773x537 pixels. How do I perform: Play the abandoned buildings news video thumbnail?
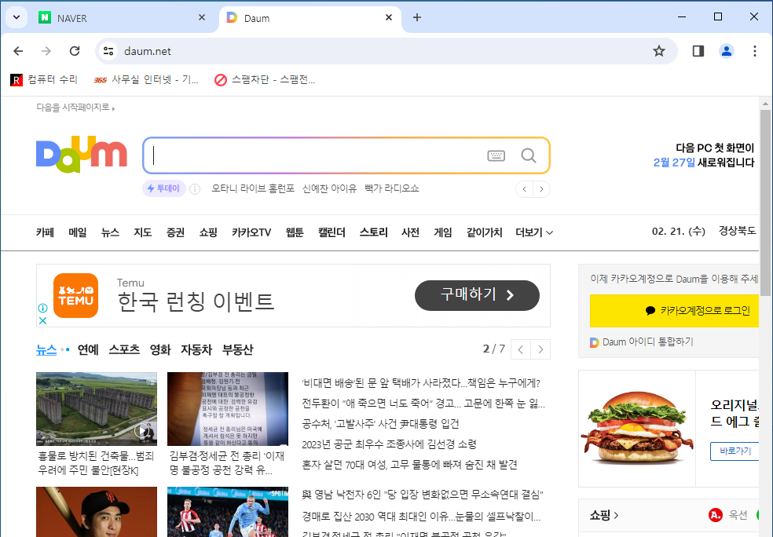click(x=97, y=409)
